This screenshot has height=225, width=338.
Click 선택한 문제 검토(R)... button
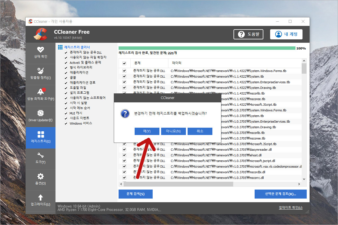(x=281, y=194)
